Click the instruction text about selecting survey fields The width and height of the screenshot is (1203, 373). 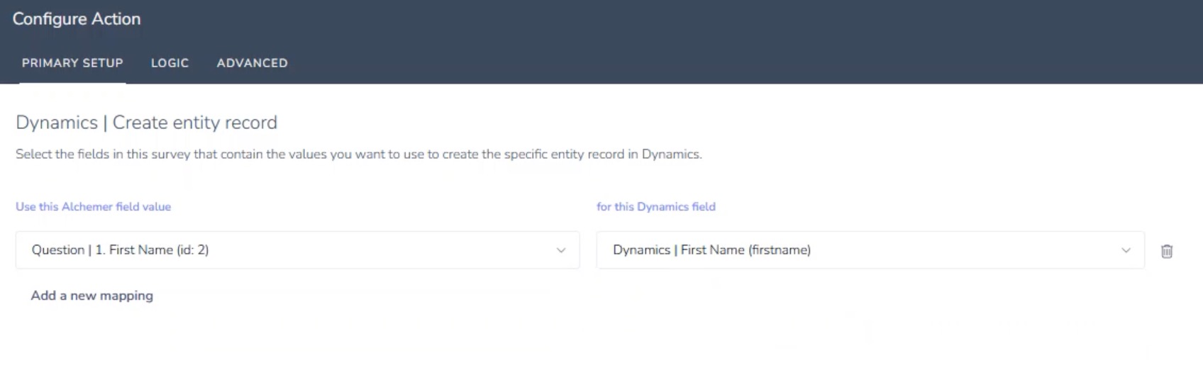click(x=358, y=154)
